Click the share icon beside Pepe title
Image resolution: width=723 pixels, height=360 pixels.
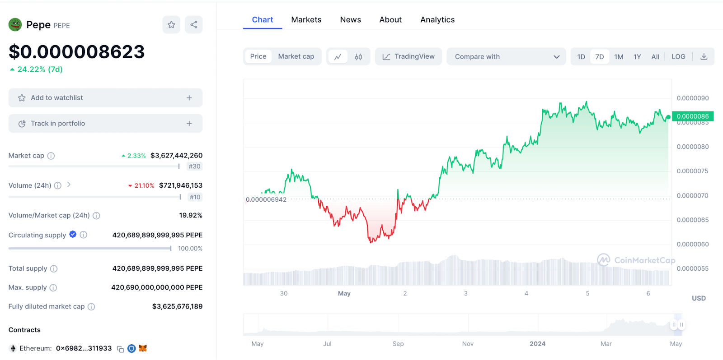coord(194,25)
